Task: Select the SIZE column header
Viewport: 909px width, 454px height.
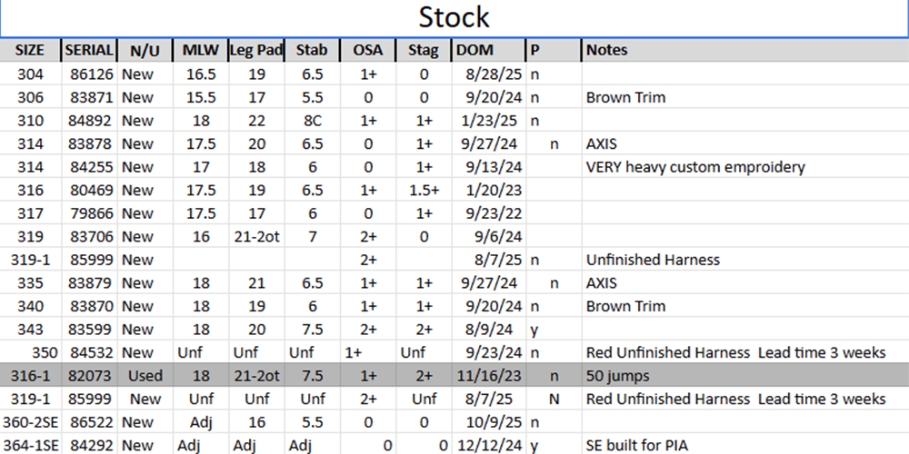Action: (30, 50)
